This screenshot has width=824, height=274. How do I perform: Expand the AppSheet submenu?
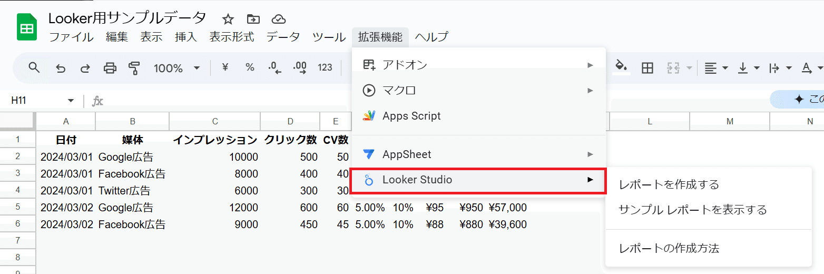[479, 154]
